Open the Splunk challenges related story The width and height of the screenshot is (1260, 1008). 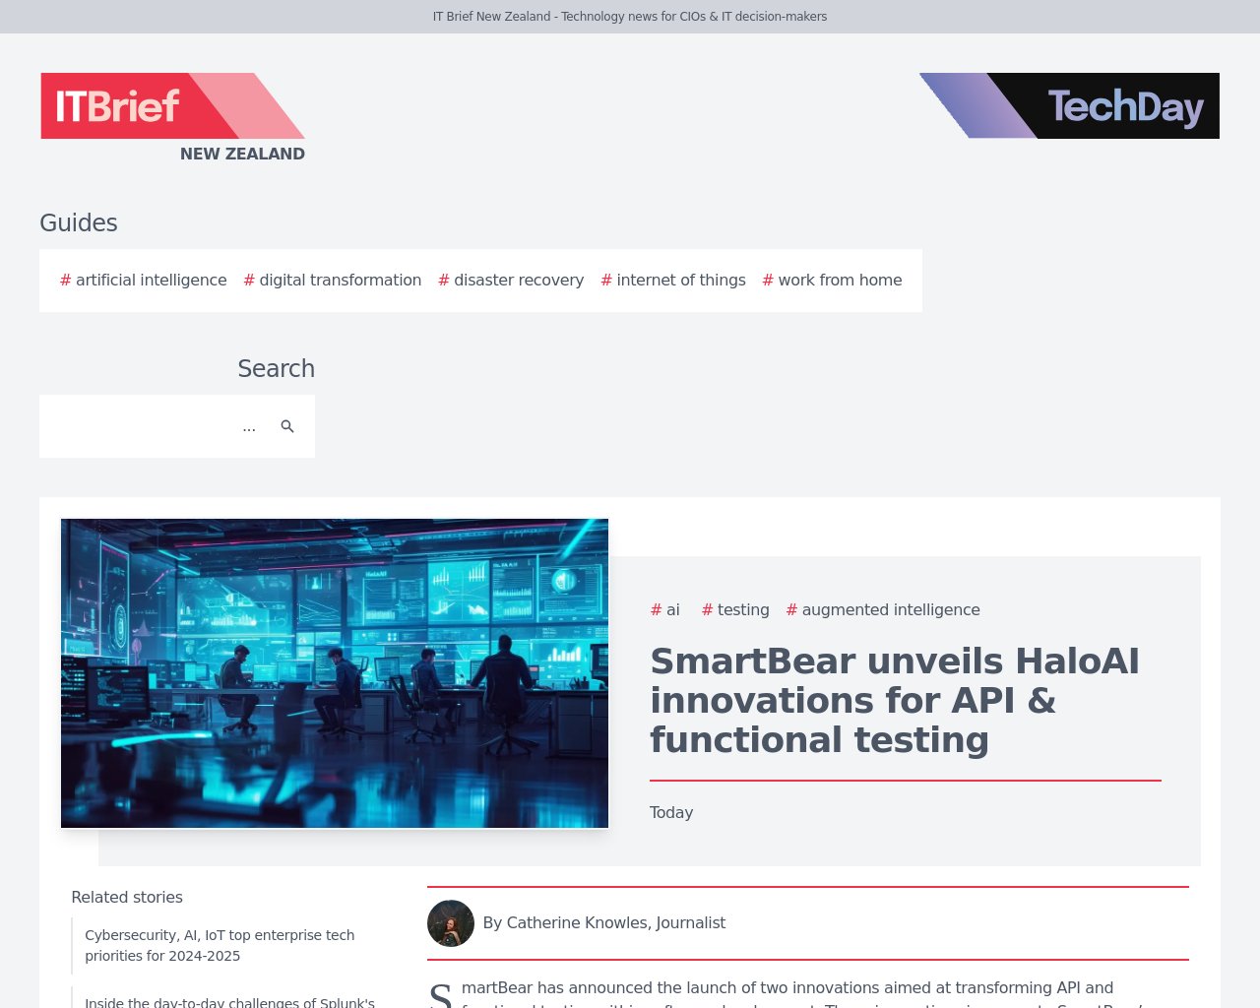[x=229, y=1001]
